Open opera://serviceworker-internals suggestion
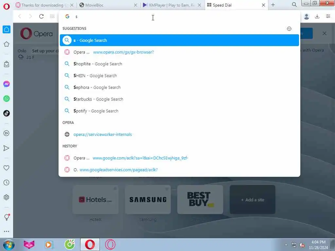Viewport: 335px width, 251px height. [179, 134]
